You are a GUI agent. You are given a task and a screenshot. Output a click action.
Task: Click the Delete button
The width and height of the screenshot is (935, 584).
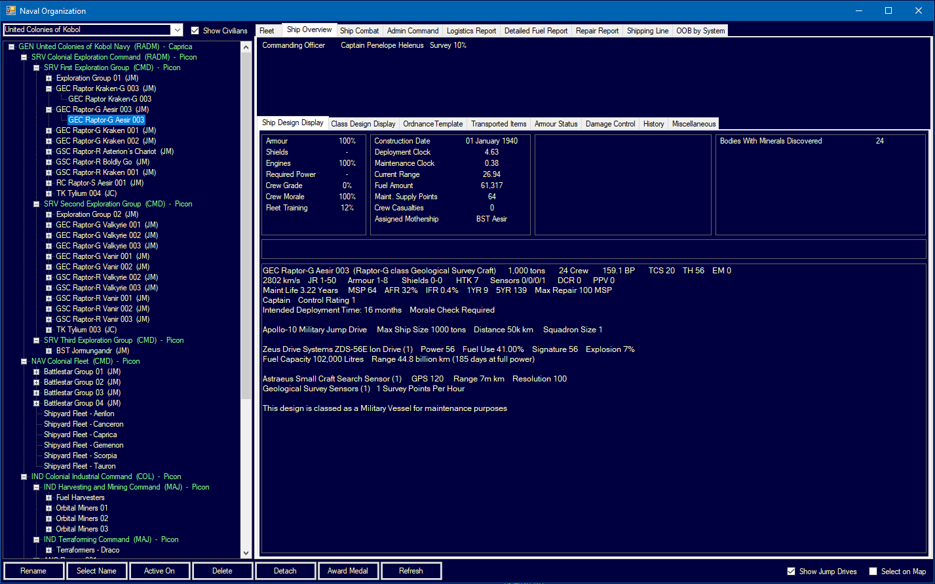[222, 571]
